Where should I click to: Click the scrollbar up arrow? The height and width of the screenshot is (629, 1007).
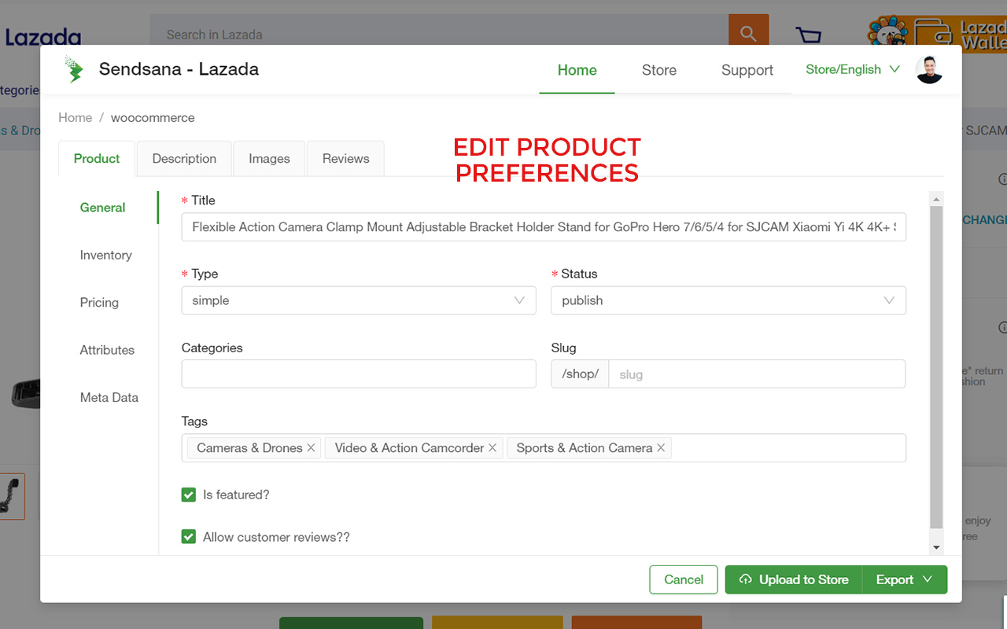coord(936,198)
